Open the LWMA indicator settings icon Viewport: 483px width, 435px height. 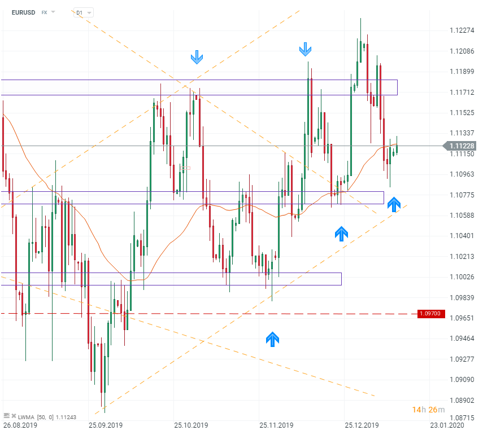coord(6,416)
